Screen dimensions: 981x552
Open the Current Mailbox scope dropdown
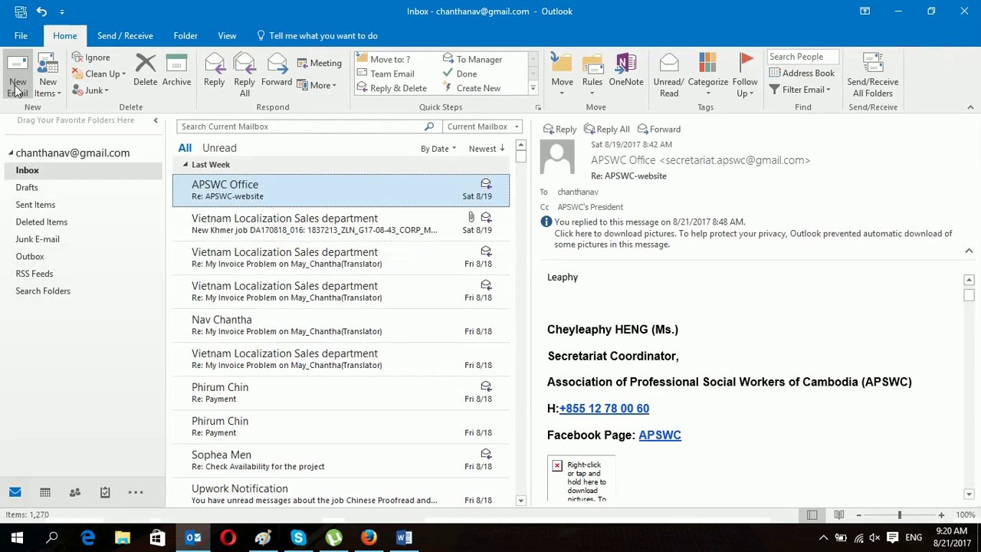coord(483,127)
